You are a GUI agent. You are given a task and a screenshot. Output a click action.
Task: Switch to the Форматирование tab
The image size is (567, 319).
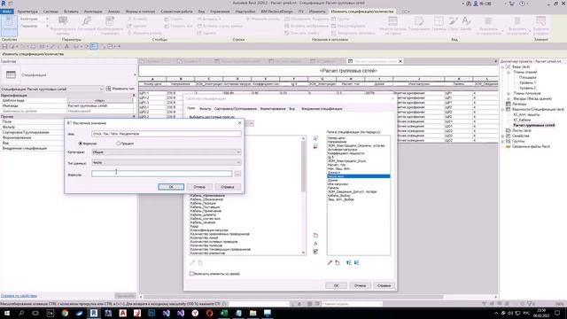(x=273, y=108)
